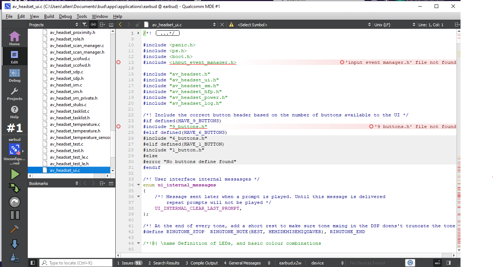Open the Select Symbol dropdown
Image resolution: width=493 pixels, height=267 pixels.
coord(303,24)
